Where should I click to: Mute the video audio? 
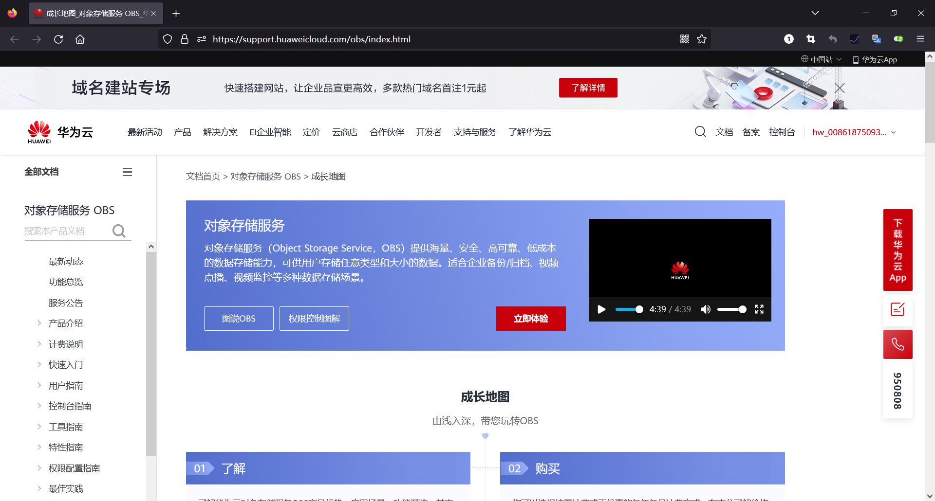click(x=705, y=309)
